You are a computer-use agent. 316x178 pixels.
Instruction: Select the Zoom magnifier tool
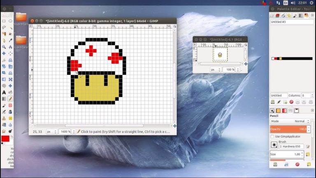pos(4,47)
